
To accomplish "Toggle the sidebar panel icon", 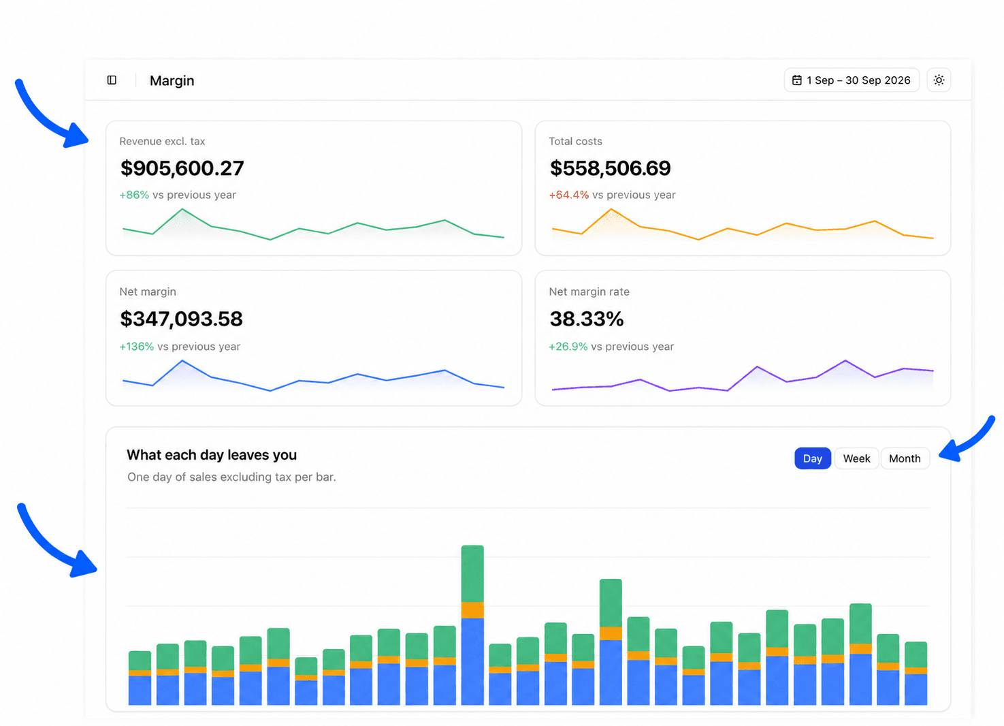I will 112,80.
